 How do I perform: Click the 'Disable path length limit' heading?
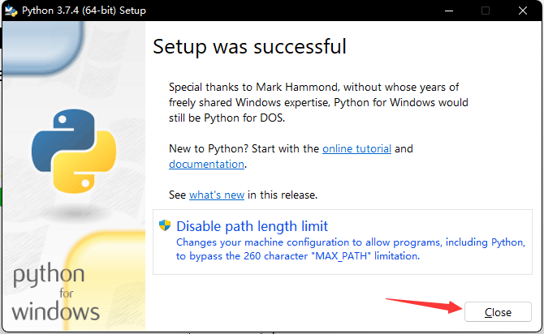[x=252, y=226]
